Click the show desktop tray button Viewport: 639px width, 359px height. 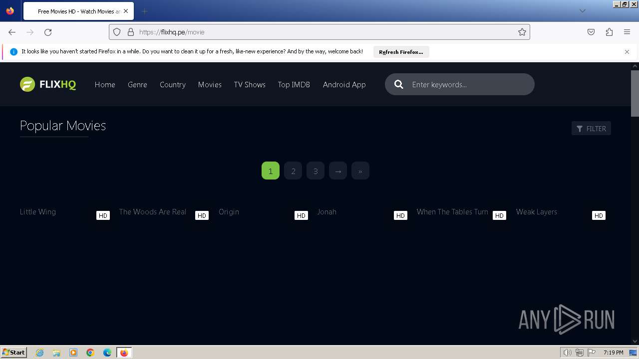click(x=634, y=353)
